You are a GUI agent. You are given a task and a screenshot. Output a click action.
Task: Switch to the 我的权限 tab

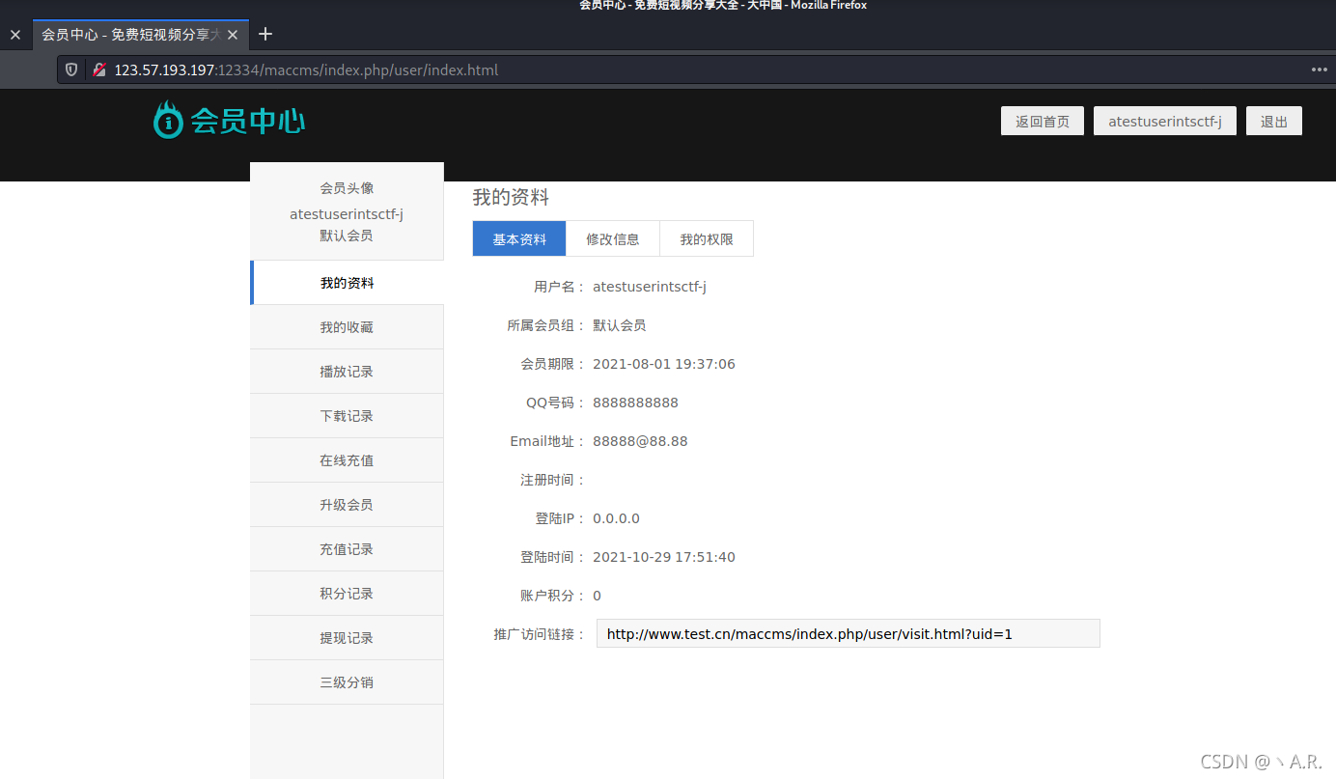707,239
